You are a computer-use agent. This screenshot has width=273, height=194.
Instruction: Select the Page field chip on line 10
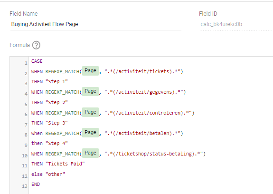pos(90,153)
